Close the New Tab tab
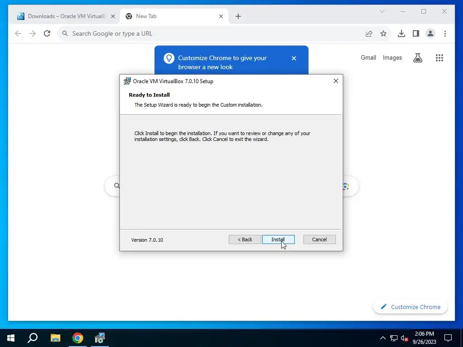This screenshot has width=463, height=347. pos(221,16)
